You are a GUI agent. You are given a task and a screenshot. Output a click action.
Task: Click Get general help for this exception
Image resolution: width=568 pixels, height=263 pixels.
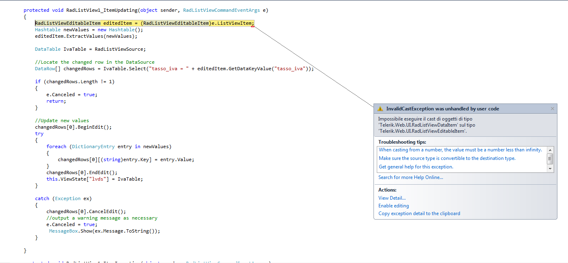pyautogui.click(x=415, y=167)
